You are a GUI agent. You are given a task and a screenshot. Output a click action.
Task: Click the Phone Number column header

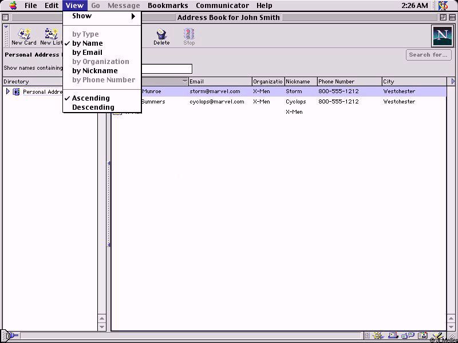point(349,82)
